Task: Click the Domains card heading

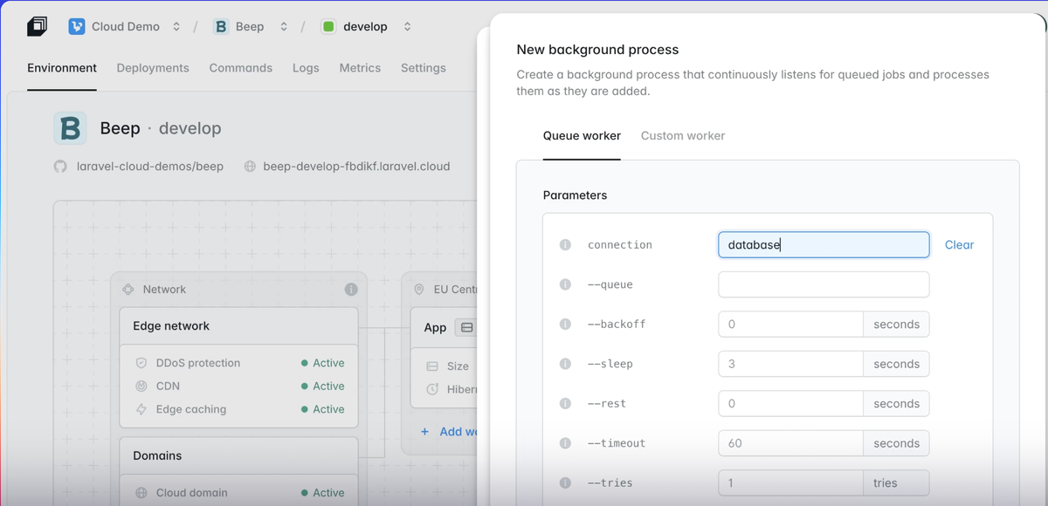Action: [x=157, y=456]
